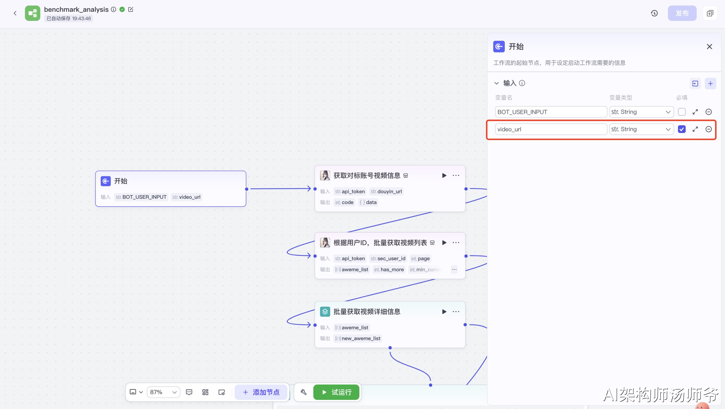Open the comment icon in the bottom toolbar
Viewport: 725px width, 409px height.
189,392
